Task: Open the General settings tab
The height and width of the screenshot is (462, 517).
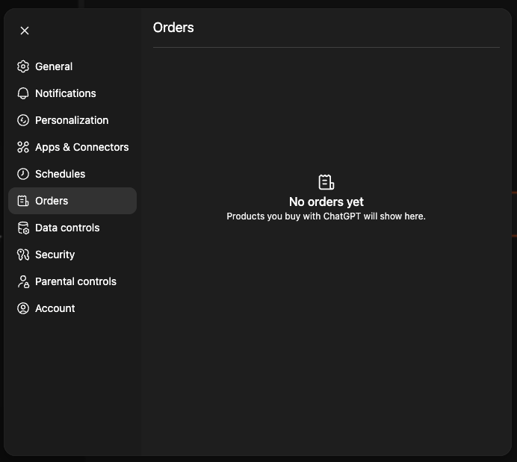Action: [x=72, y=66]
